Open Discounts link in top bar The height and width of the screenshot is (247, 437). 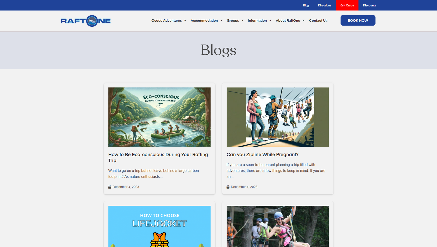point(369,5)
